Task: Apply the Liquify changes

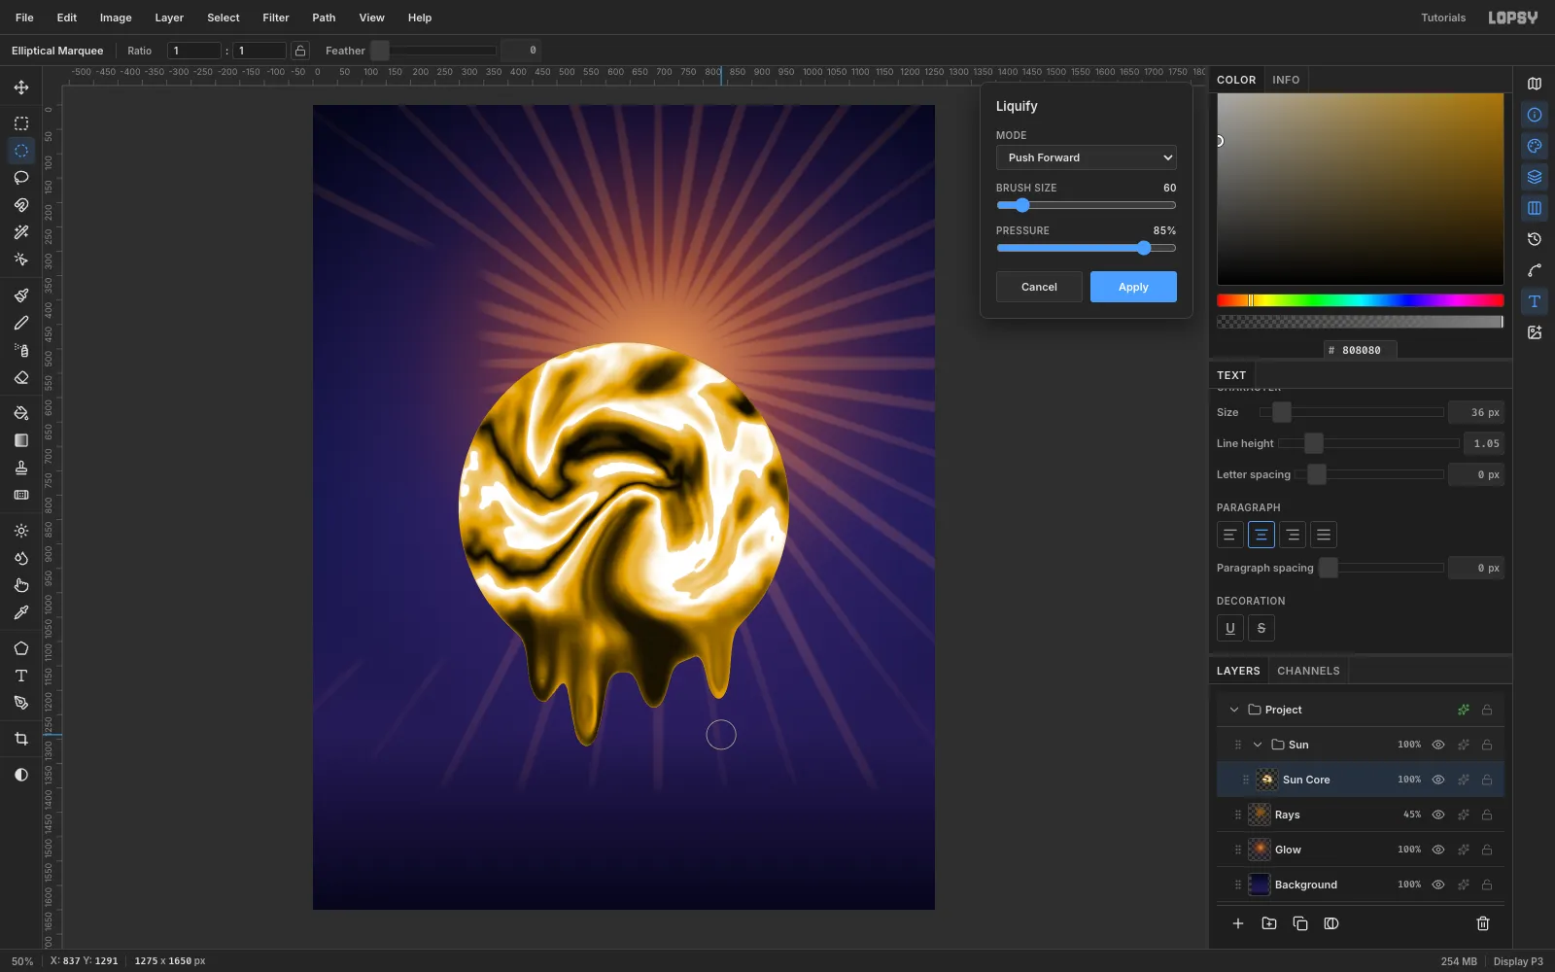Action: [1133, 287]
